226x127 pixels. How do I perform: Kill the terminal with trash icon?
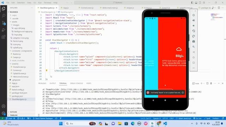[211, 83]
